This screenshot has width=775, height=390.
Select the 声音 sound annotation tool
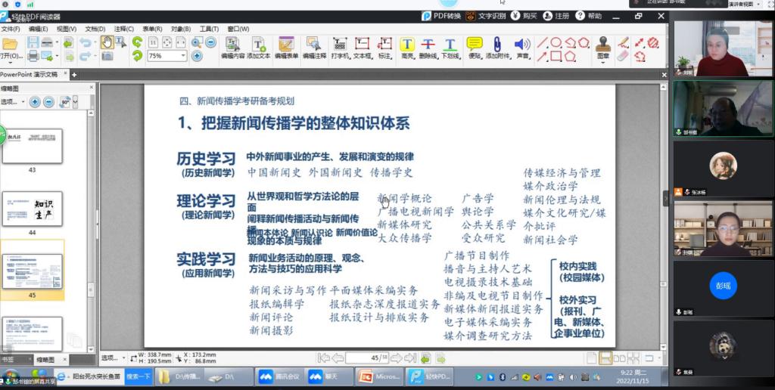(x=521, y=47)
